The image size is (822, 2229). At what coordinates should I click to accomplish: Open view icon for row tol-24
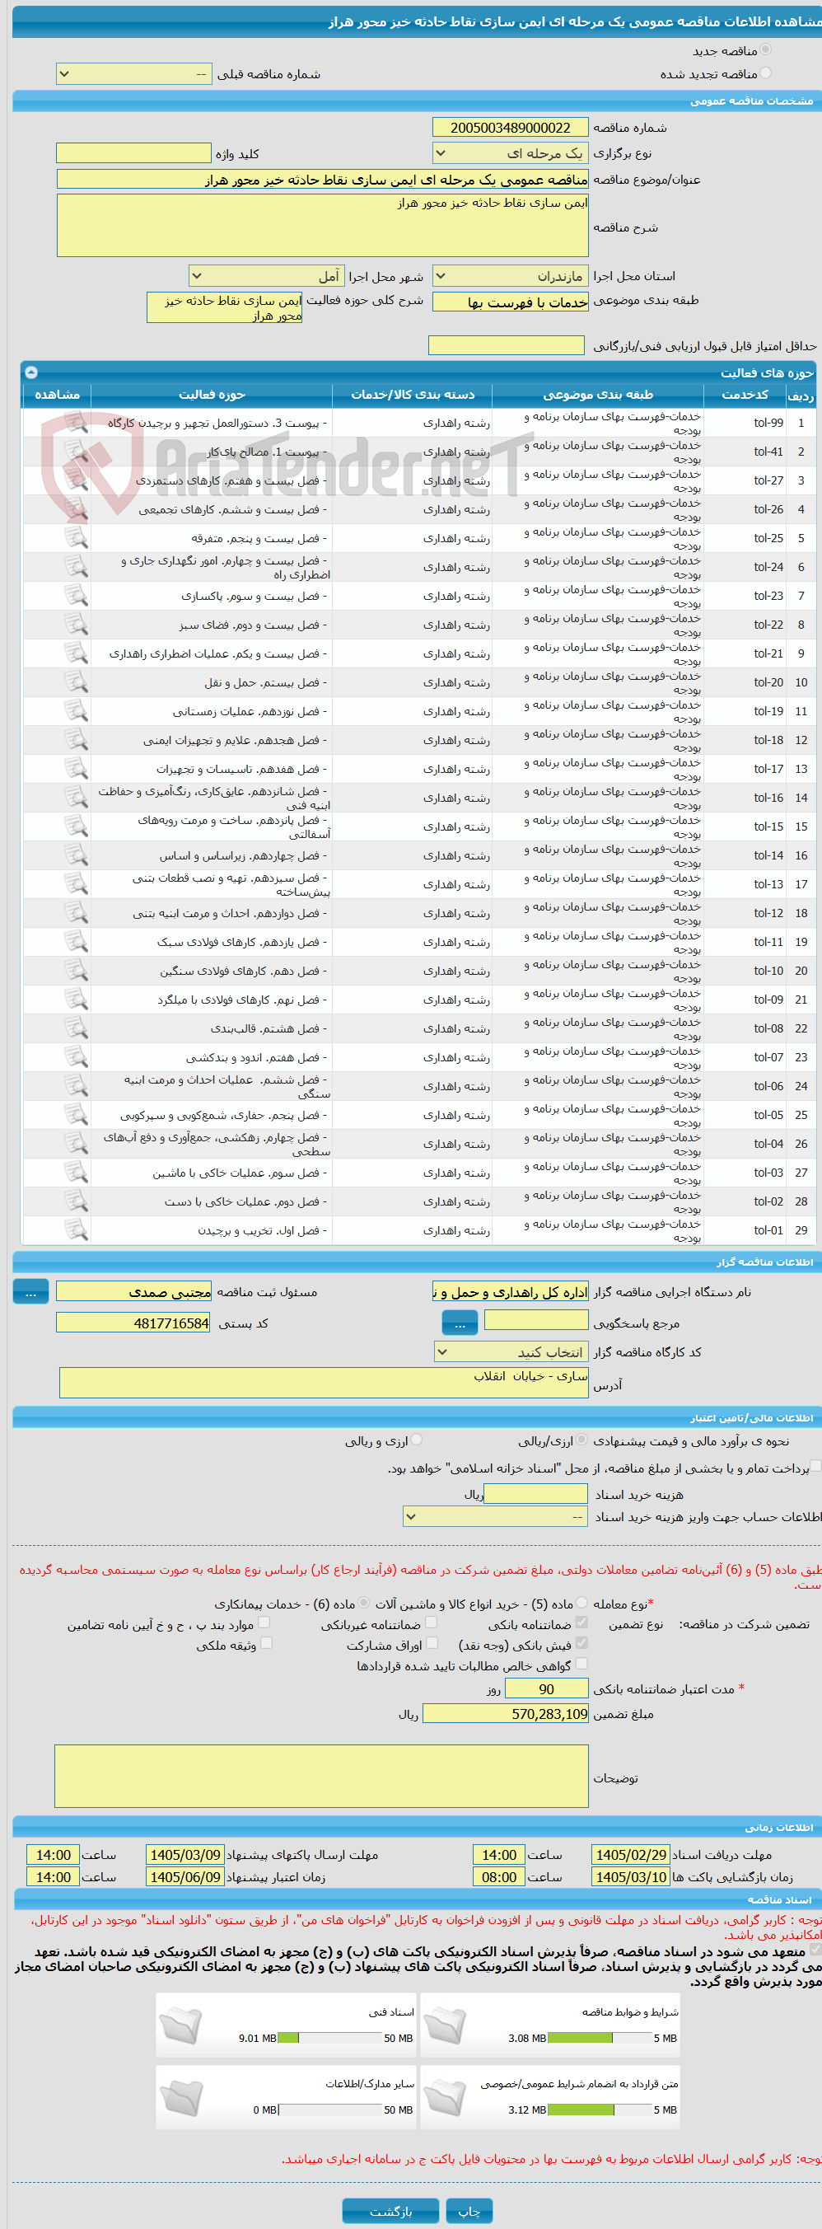tap(76, 567)
